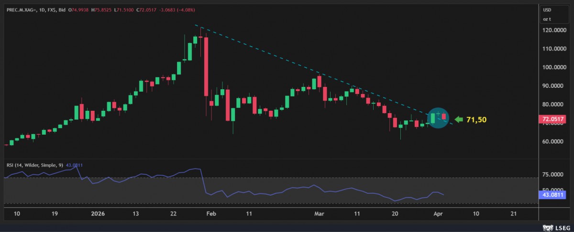574x232 pixels.
Task: Click the LSEG logo
Action: click(x=556, y=227)
